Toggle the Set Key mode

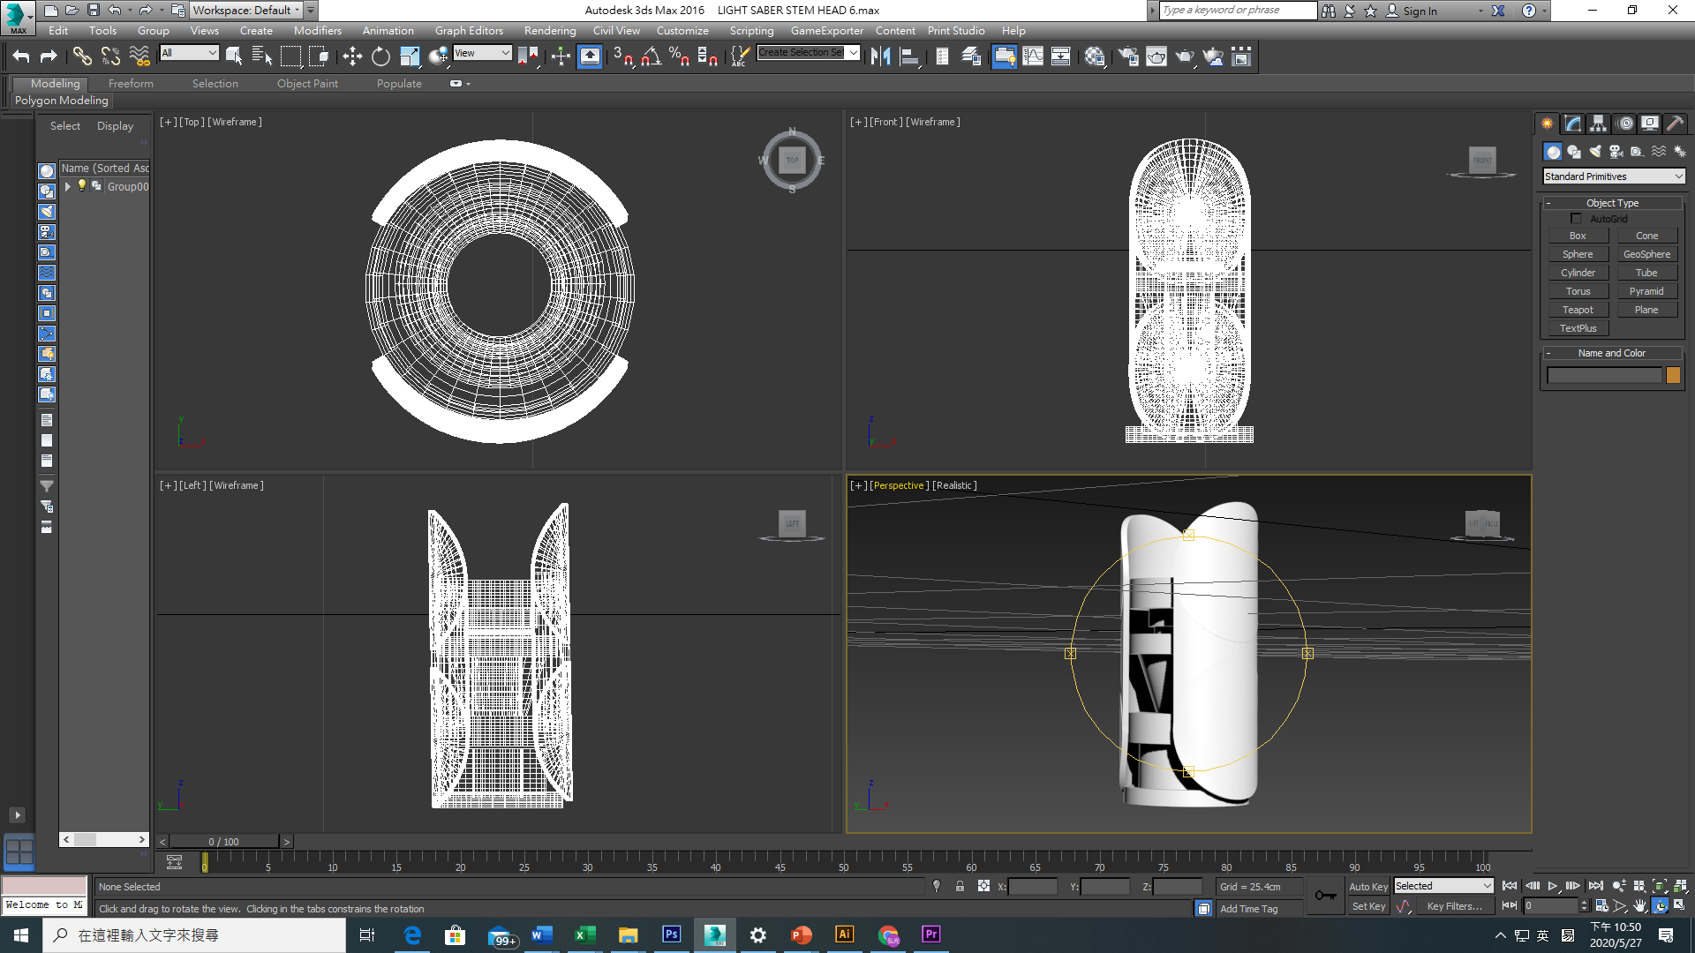tap(1368, 906)
